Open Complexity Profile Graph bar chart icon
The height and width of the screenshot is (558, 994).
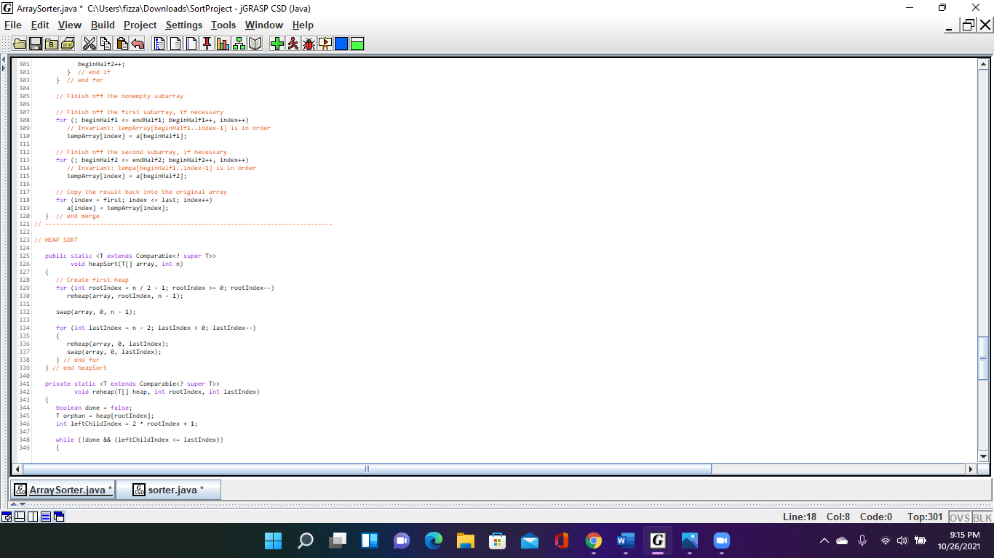[223, 44]
